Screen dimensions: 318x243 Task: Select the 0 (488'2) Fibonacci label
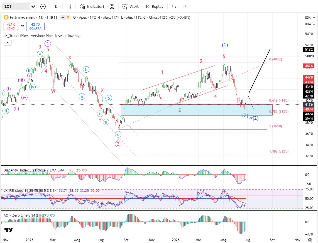coord(275,59)
